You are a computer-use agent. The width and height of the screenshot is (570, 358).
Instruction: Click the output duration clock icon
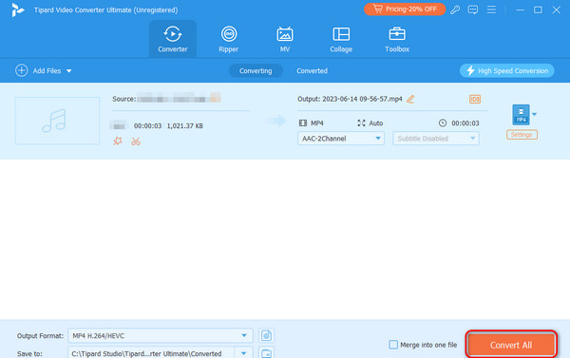pos(443,123)
